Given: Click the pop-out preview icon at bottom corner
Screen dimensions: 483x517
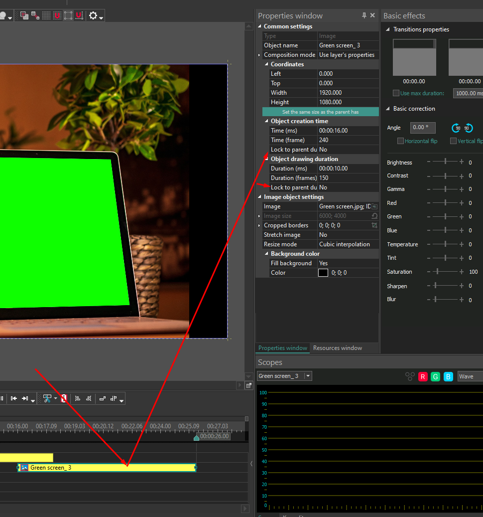Looking at the screenshot, I should [249, 385].
